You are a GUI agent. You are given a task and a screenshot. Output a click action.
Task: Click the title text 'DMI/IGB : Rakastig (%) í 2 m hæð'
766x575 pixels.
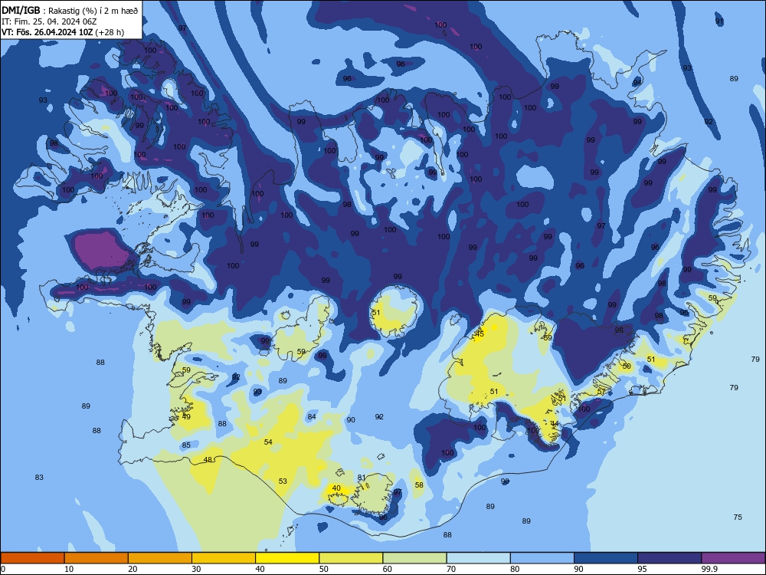tap(70, 10)
